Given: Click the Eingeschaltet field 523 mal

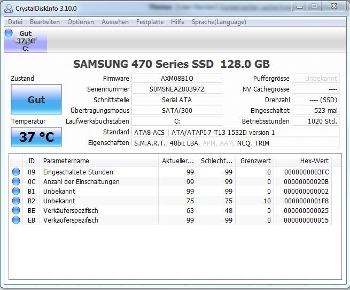Looking at the screenshot, I should coord(316,110).
